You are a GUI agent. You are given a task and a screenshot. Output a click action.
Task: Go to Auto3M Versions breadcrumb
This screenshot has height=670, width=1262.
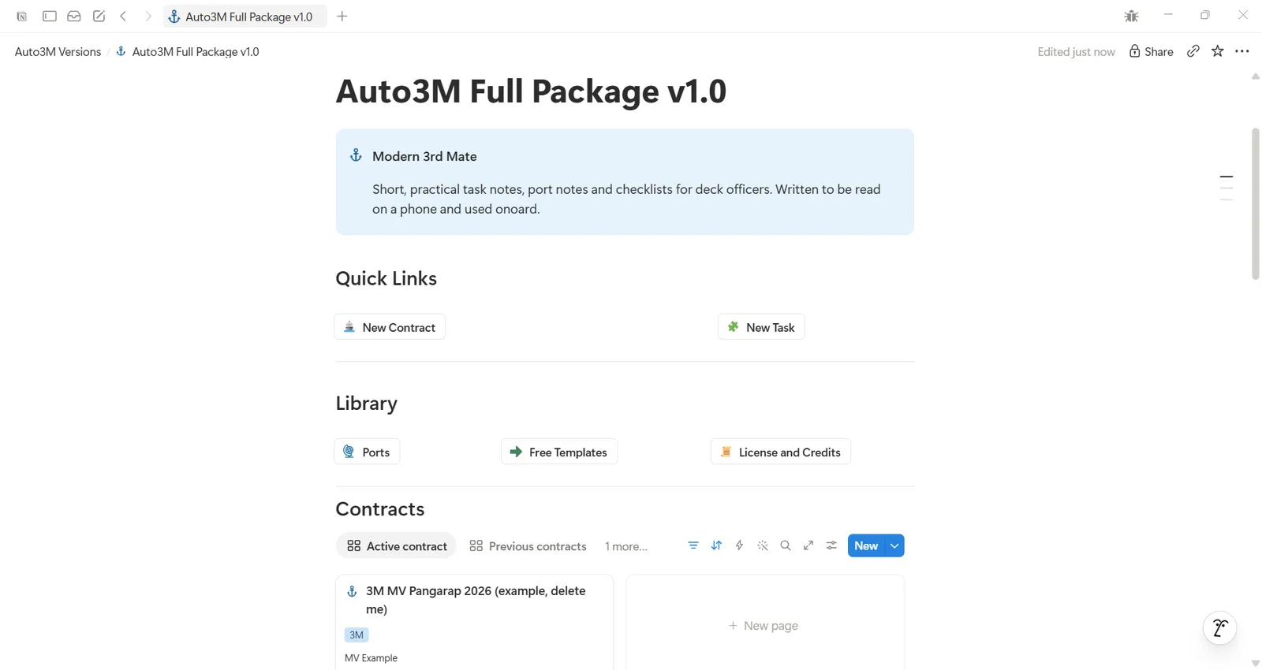point(58,51)
